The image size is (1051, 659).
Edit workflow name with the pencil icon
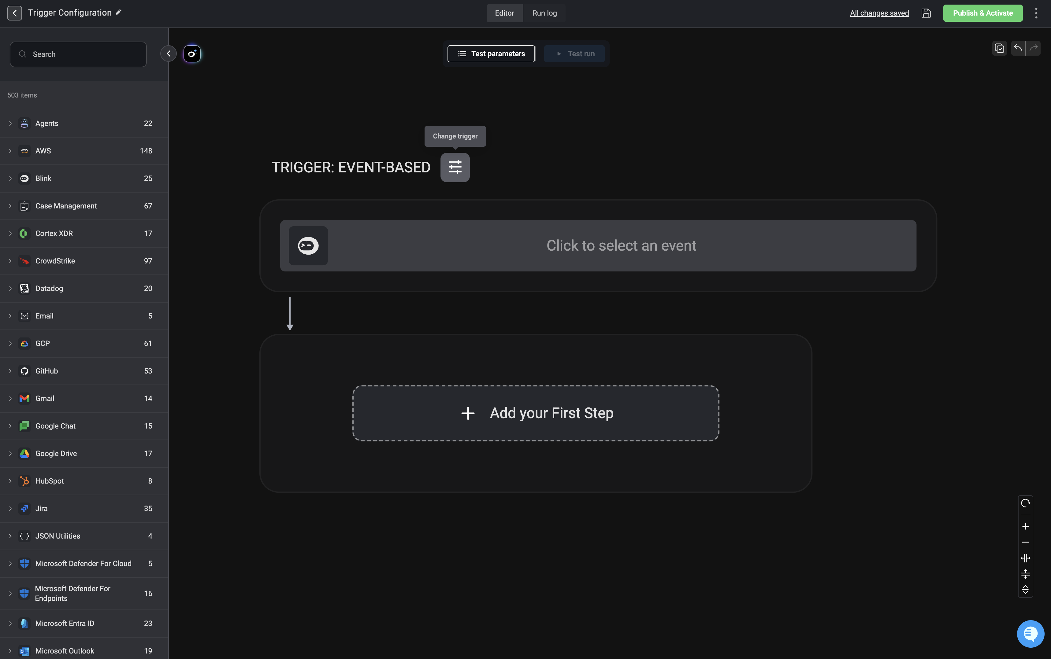(118, 12)
